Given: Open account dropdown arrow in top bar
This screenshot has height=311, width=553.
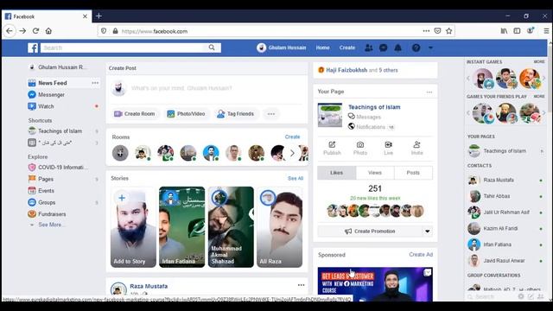Looking at the screenshot, I should pos(430,48).
